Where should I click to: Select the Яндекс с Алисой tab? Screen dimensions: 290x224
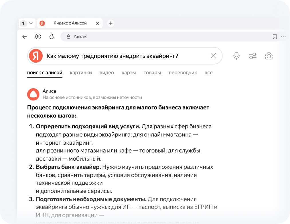coord(70,23)
